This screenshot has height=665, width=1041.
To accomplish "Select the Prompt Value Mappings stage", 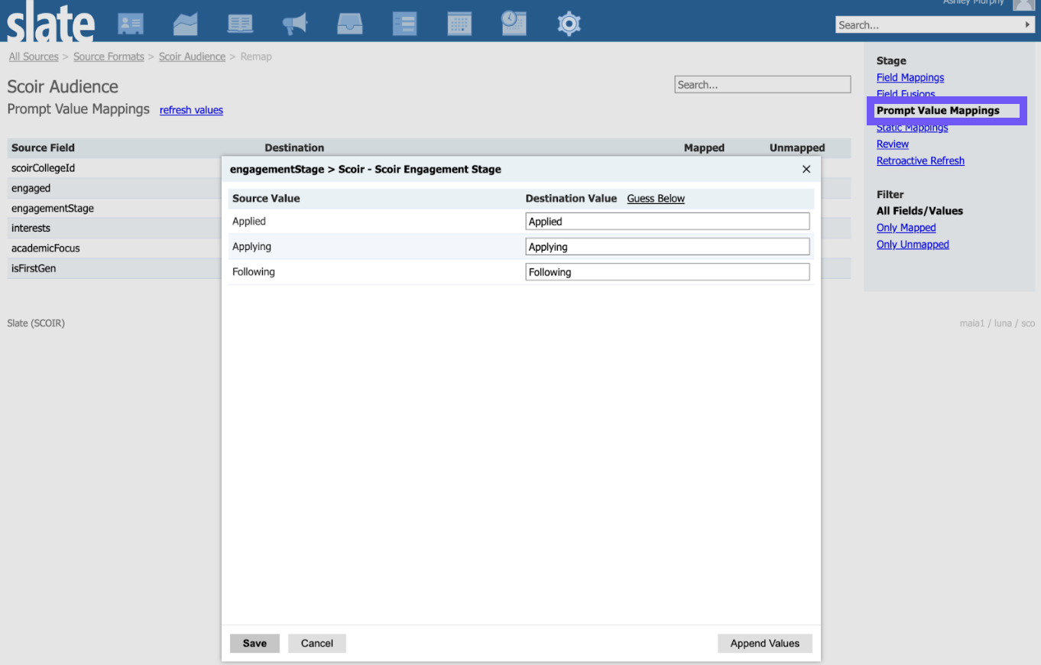I will tap(938, 110).
